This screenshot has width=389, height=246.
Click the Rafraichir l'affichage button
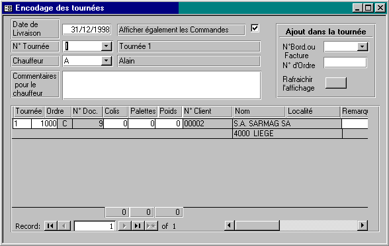click(x=336, y=83)
